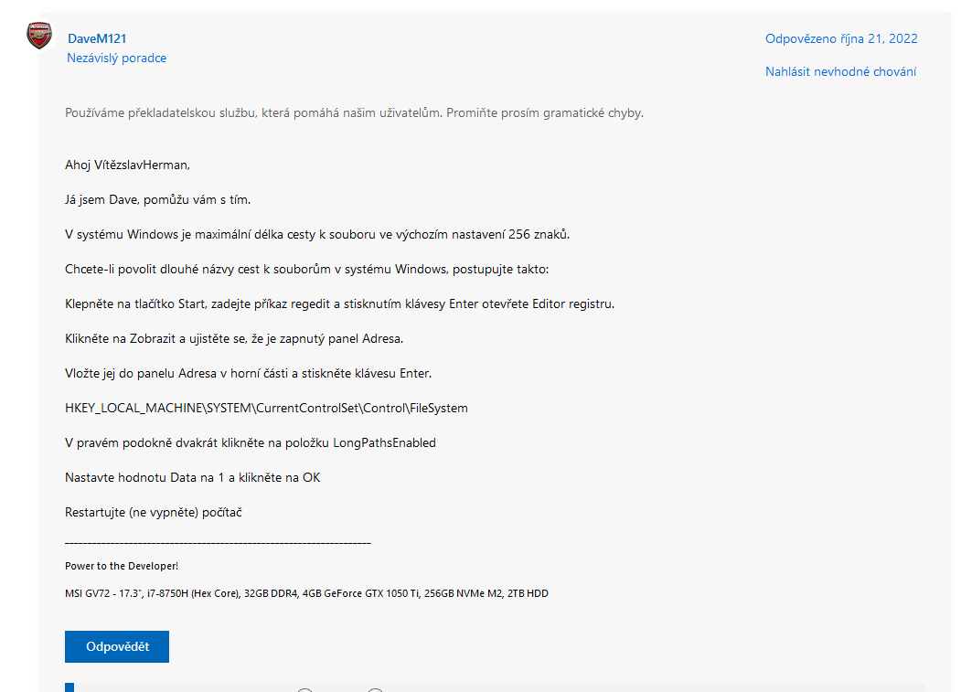Click the "Chcete-li povolit dlouhé názvy" line
This screenshot has width=961, height=692.
click(x=306, y=269)
